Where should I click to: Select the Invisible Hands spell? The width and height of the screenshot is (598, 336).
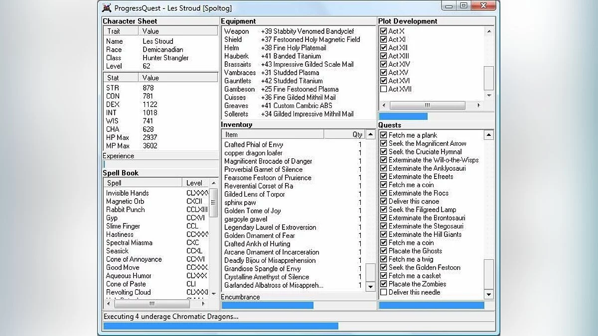[x=128, y=193]
